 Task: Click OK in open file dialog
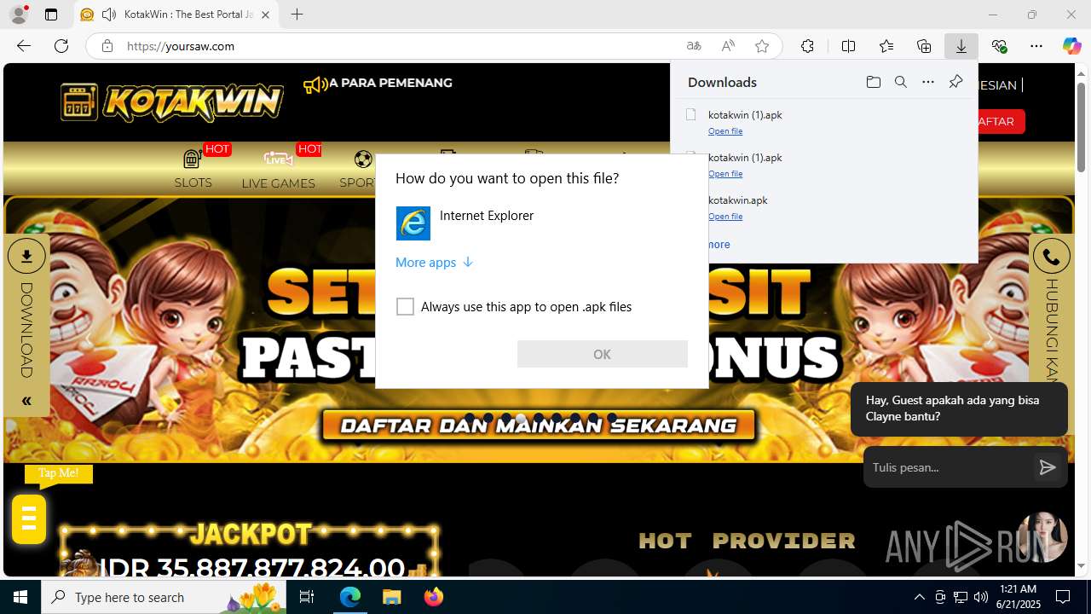point(603,354)
